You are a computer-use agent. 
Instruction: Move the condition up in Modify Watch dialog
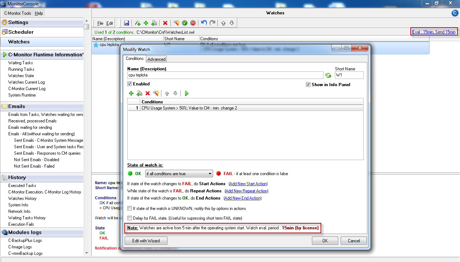coord(167,93)
